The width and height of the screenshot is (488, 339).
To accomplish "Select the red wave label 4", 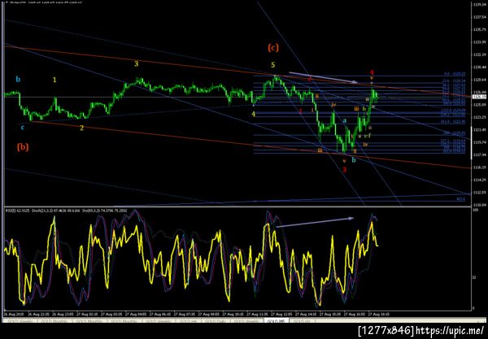I will (x=372, y=73).
